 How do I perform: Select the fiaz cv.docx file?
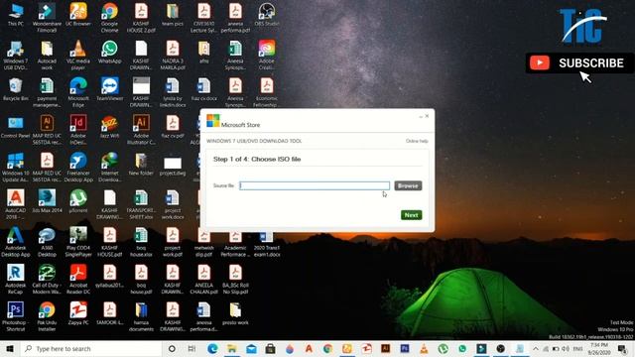[x=204, y=90]
